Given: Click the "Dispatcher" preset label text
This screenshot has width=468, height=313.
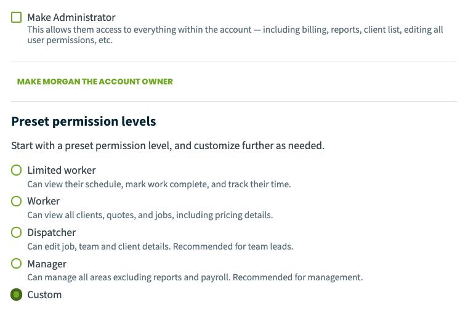Looking at the screenshot, I should point(52,232).
